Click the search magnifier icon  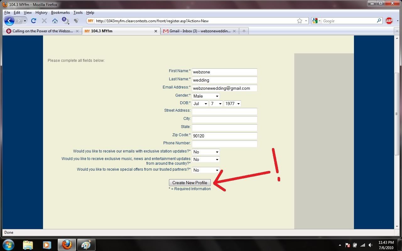pyautogui.click(x=379, y=21)
